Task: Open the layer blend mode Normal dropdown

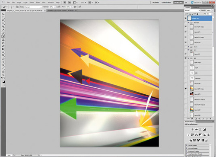Action: coord(192,10)
